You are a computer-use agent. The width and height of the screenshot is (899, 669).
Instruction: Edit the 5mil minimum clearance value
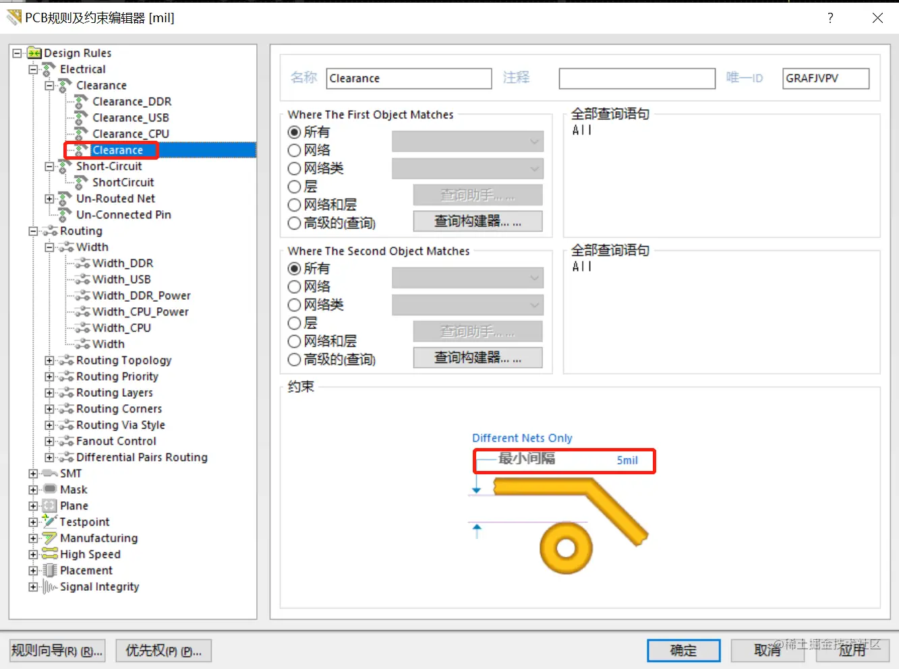(627, 460)
